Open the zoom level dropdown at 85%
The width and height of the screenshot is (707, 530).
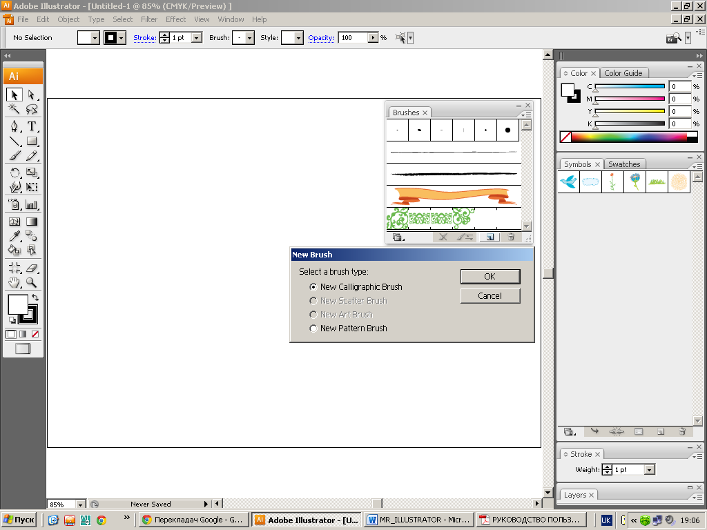click(x=80, y=504)
